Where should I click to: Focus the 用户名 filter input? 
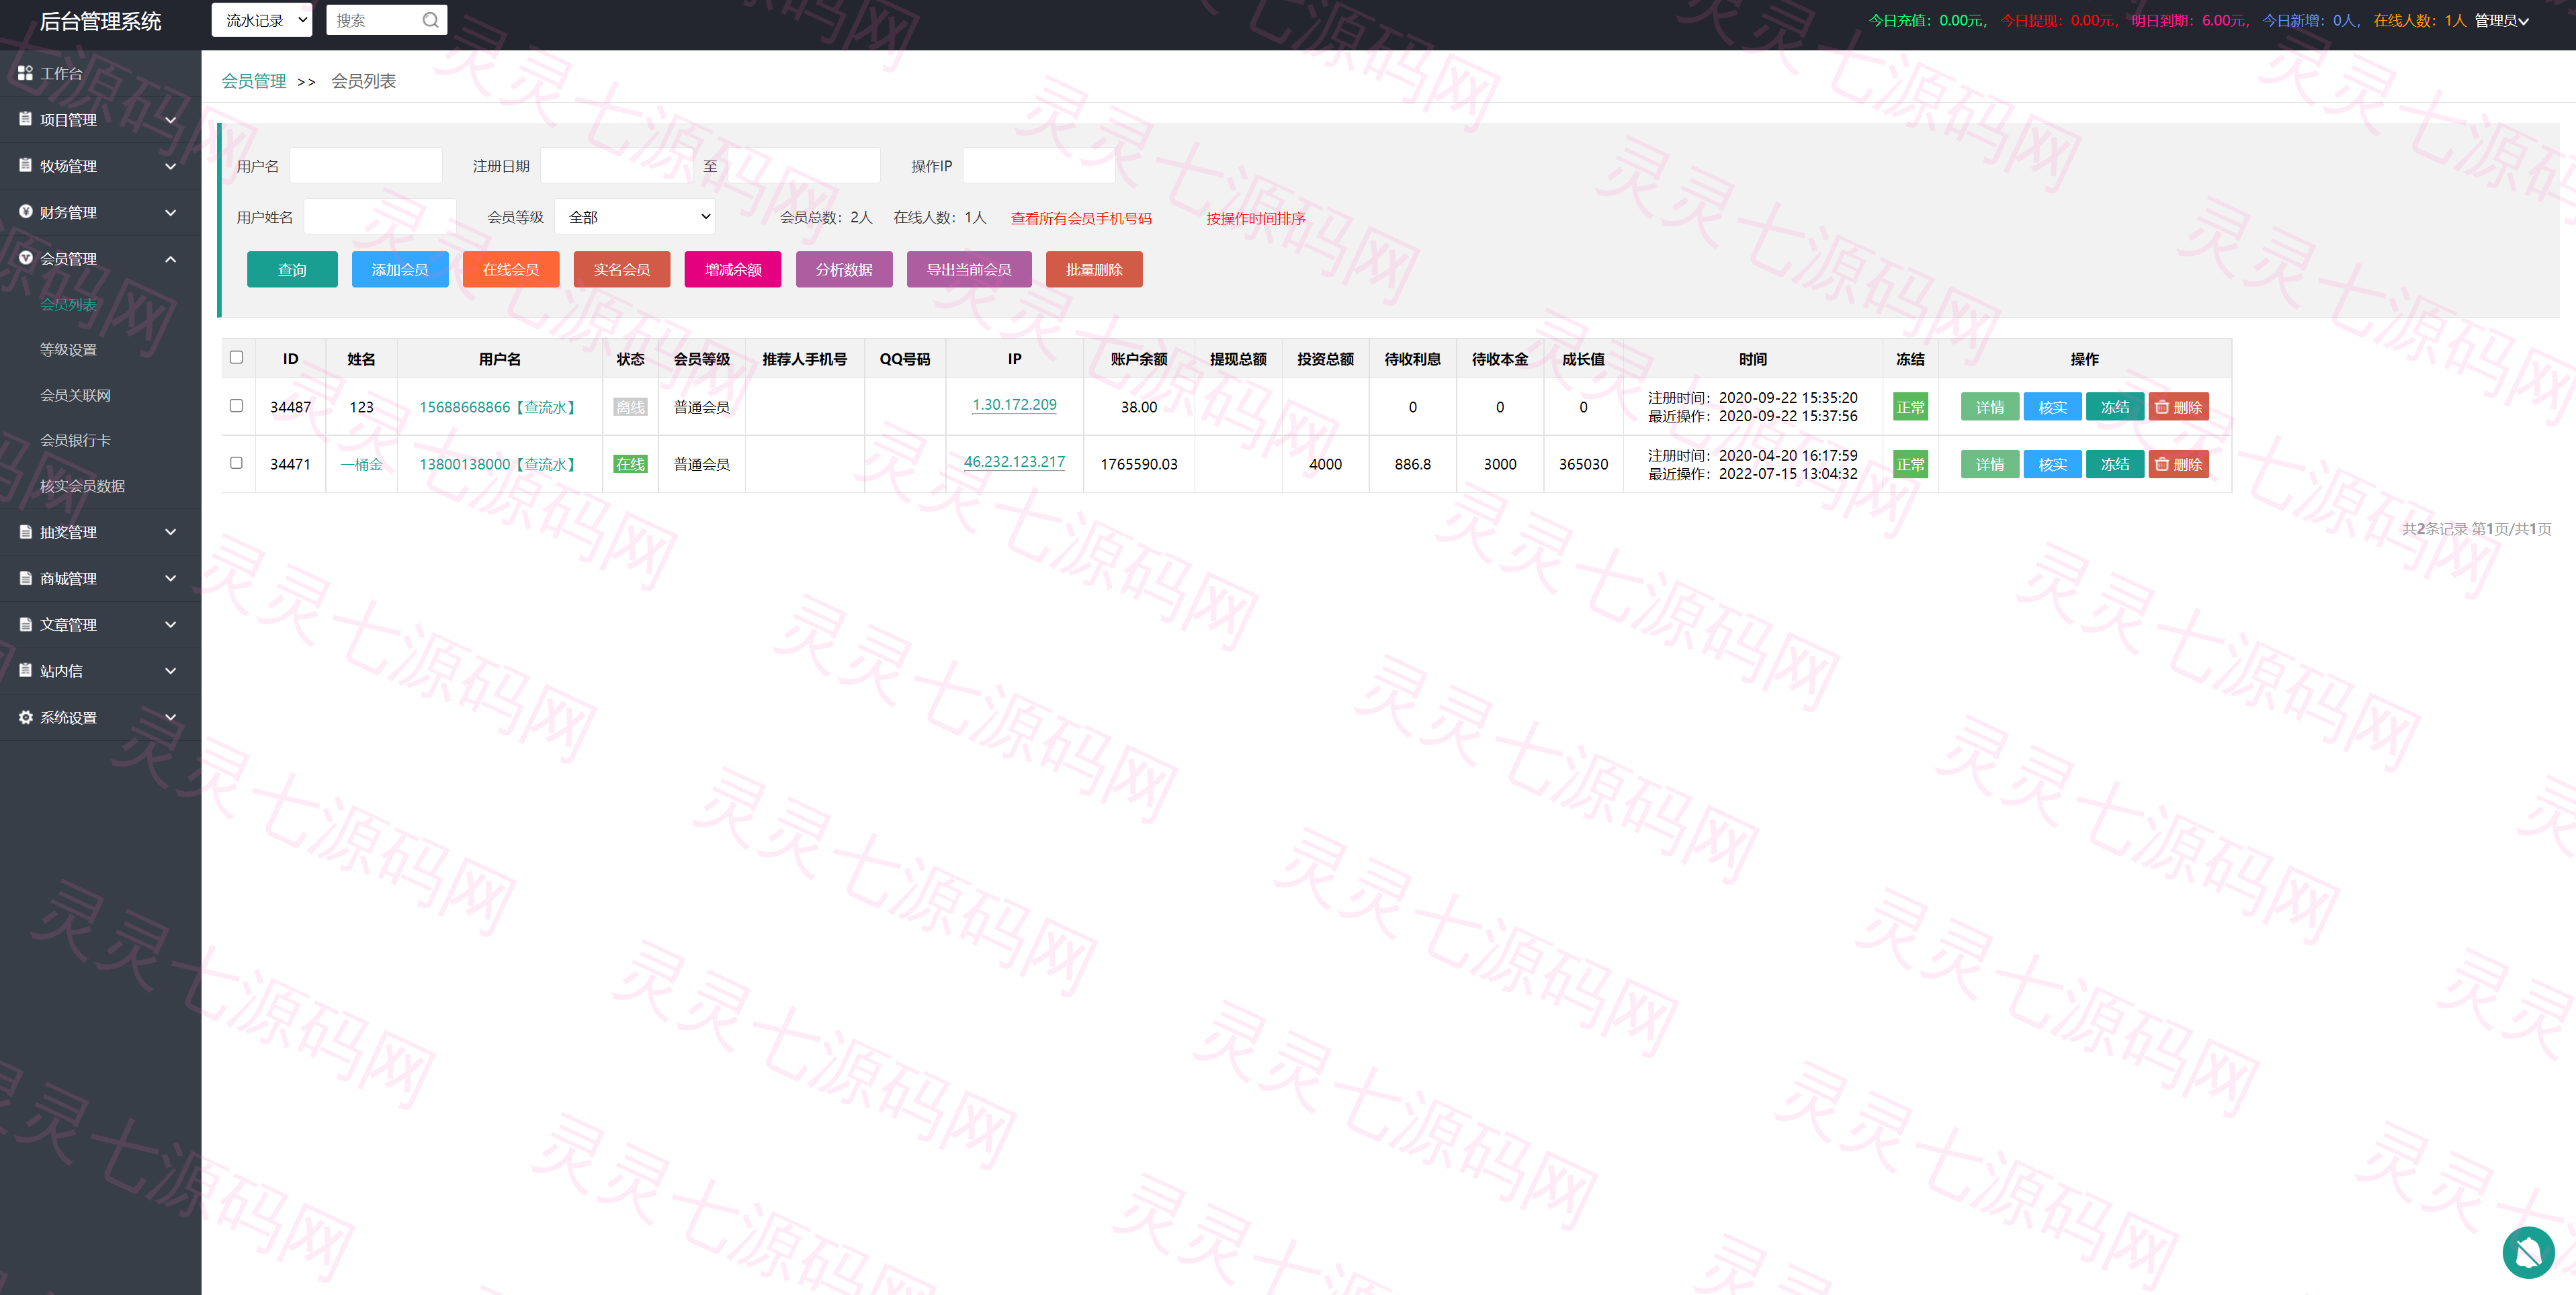(x=366, y=165)
